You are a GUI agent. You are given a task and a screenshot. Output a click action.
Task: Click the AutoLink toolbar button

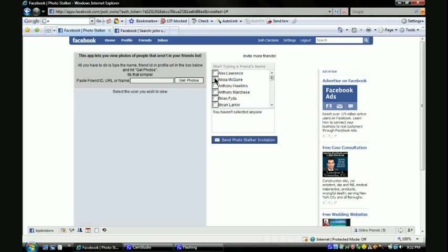pyautogui.click(x=229, y=21)
